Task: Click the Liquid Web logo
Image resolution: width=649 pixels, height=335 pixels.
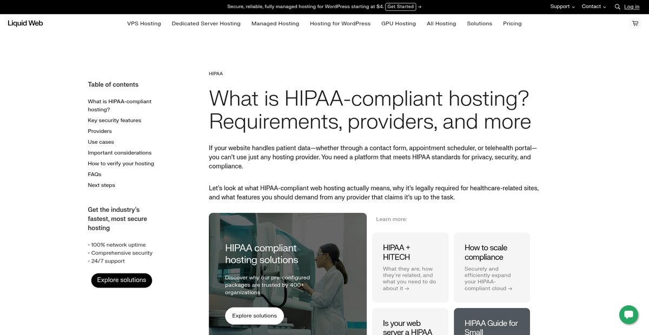Action: point(25,23)
